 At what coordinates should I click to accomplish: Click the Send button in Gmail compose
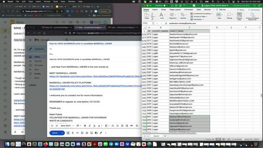click(55, 133)
